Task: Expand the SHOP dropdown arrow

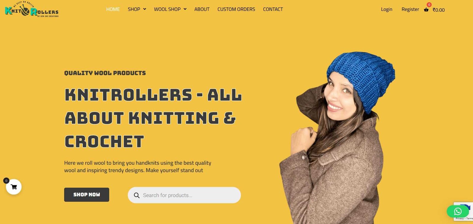Action: tap(145, 9)
